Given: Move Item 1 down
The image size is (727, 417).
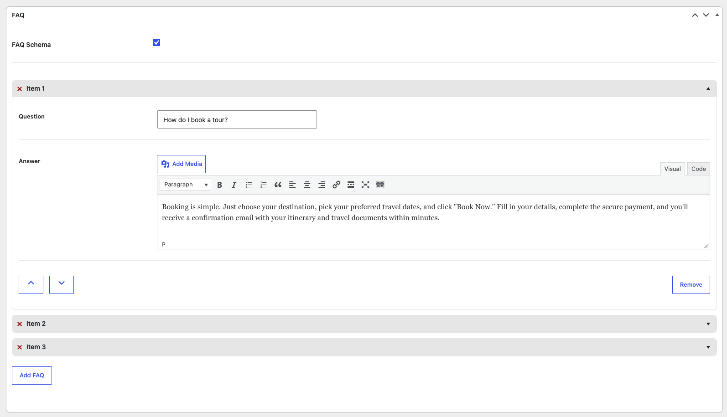Looking at the screenshot, I should pyautogui.click(x=62, y=285).
